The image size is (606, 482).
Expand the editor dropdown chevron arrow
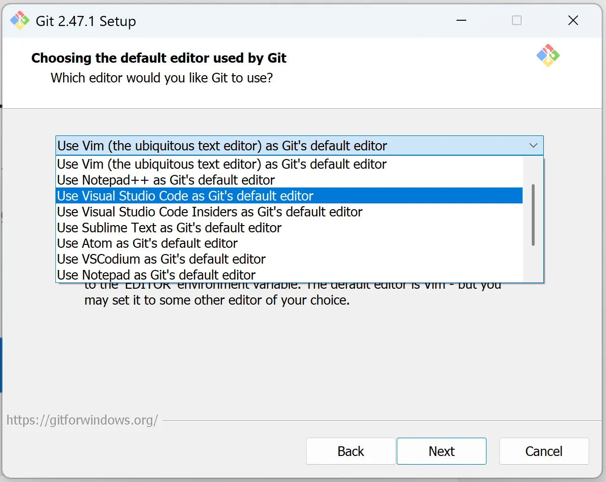pyautogui.click(x=533, y=146)
